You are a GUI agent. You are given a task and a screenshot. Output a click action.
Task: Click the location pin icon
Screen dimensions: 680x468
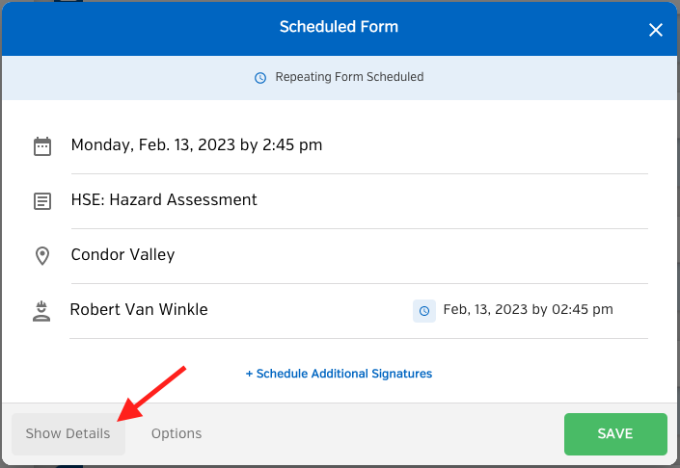point(42,256)
